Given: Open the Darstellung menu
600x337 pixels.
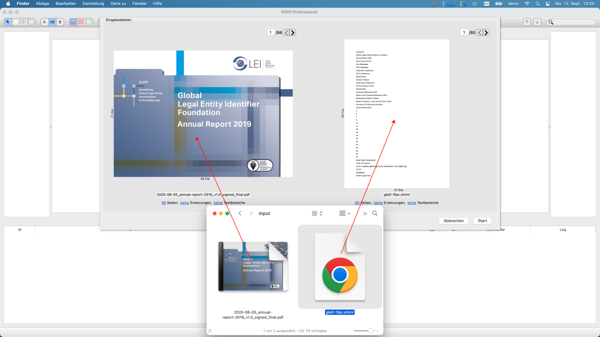Looking at the screenshot, I should [93, 3].
